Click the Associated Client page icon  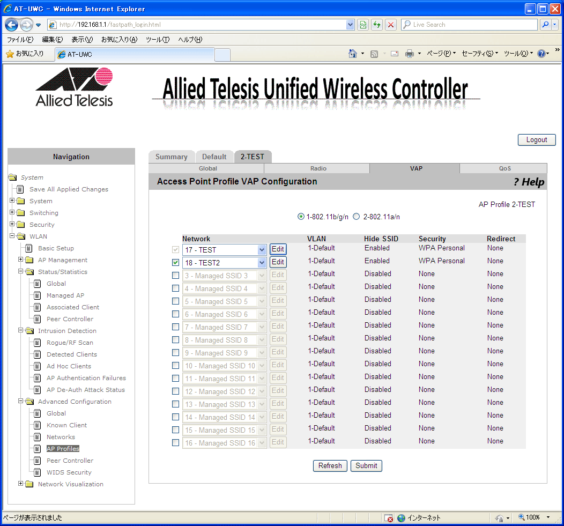coord(38,307)
